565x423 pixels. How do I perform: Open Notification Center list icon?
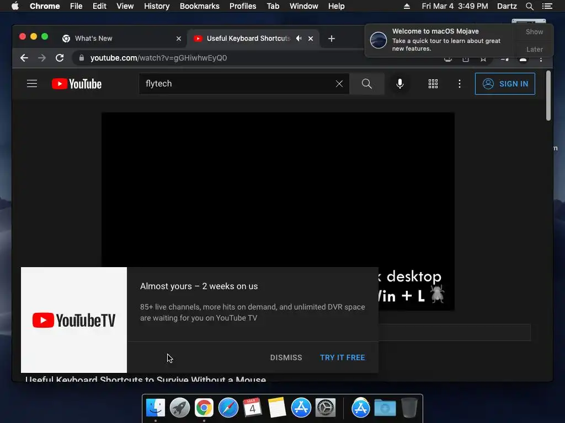coord(547,6)
